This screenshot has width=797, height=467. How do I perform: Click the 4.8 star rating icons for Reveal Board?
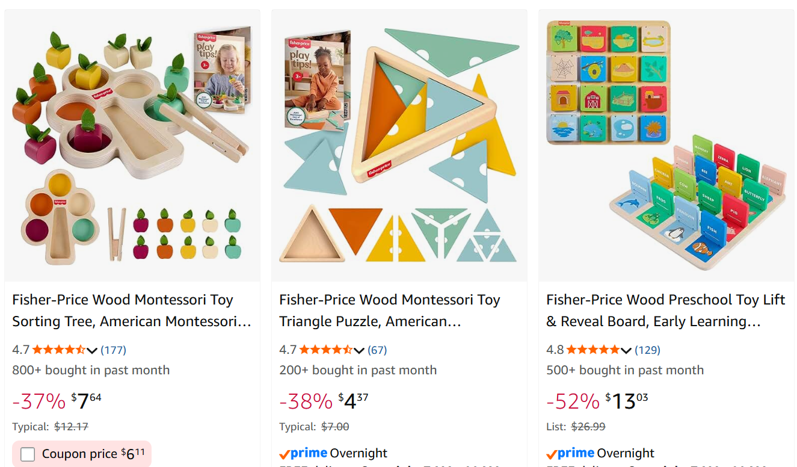(x=593, y=350)
